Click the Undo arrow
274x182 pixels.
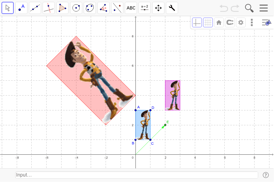click(x=224, y=8)
